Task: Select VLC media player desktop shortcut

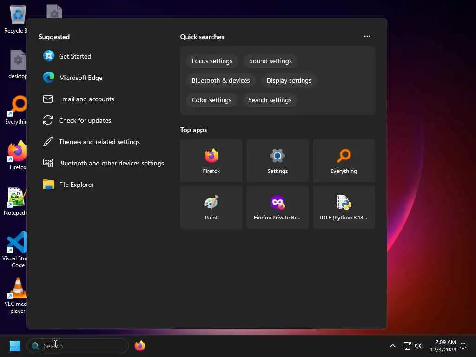Action: point(16,296)
